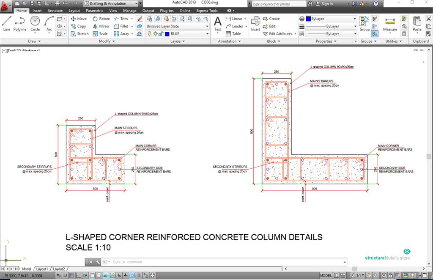Click the command line input field
This screenshot has height=280, width=433.
pyautogui.click(x=220, y=262)
